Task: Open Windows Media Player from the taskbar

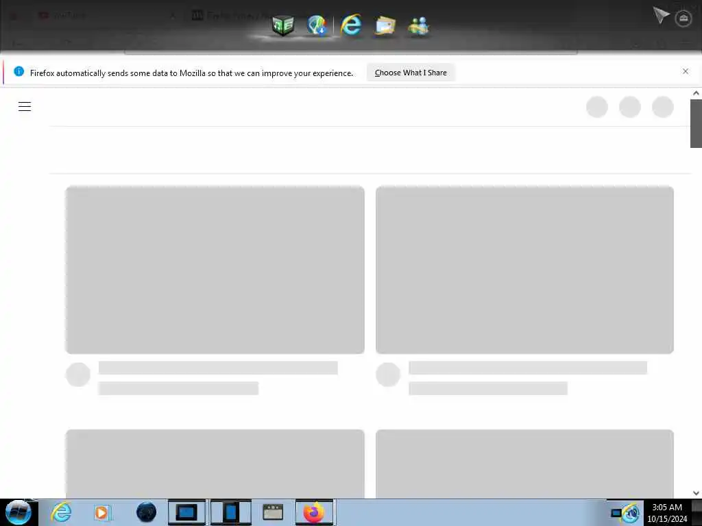Action: (x=101, y=512)
